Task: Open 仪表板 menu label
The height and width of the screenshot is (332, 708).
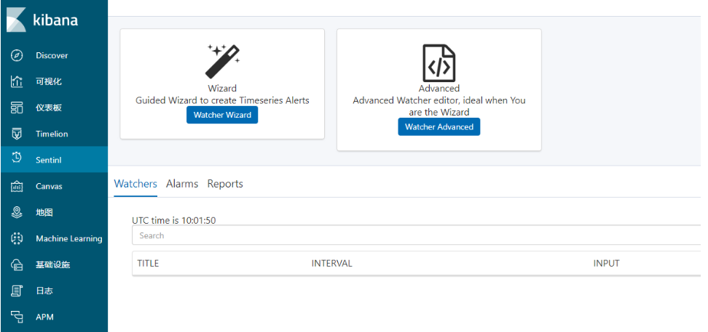Action: 49,108
